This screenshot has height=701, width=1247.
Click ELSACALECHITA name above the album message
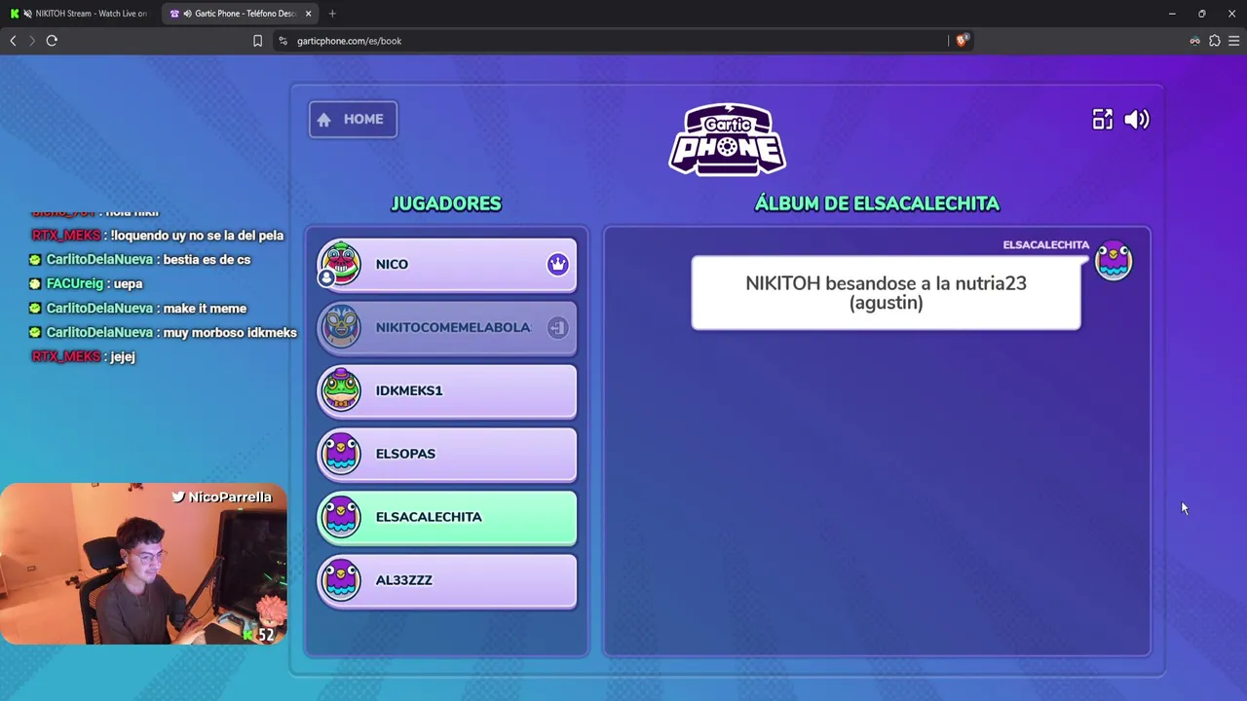1046,245
